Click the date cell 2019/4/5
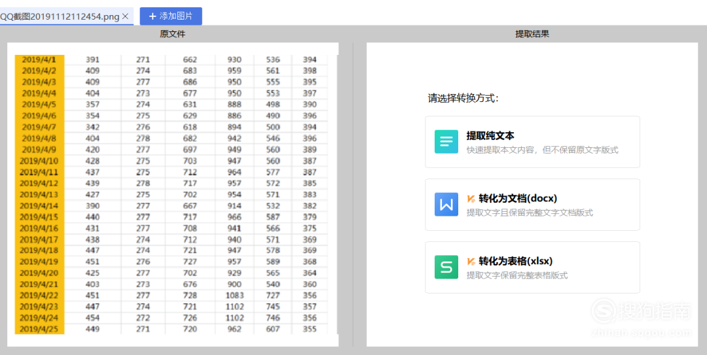Image resolution: width=707 pixels, height=355 pixels. pyautogui.click(x=39, y=104)
